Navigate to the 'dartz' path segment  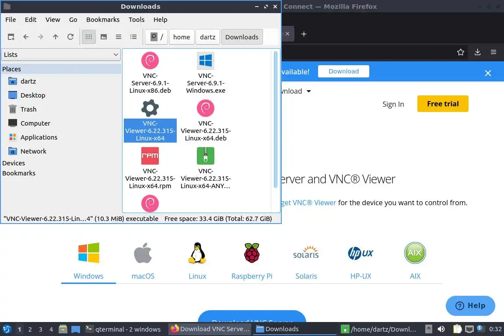(208, 37)
